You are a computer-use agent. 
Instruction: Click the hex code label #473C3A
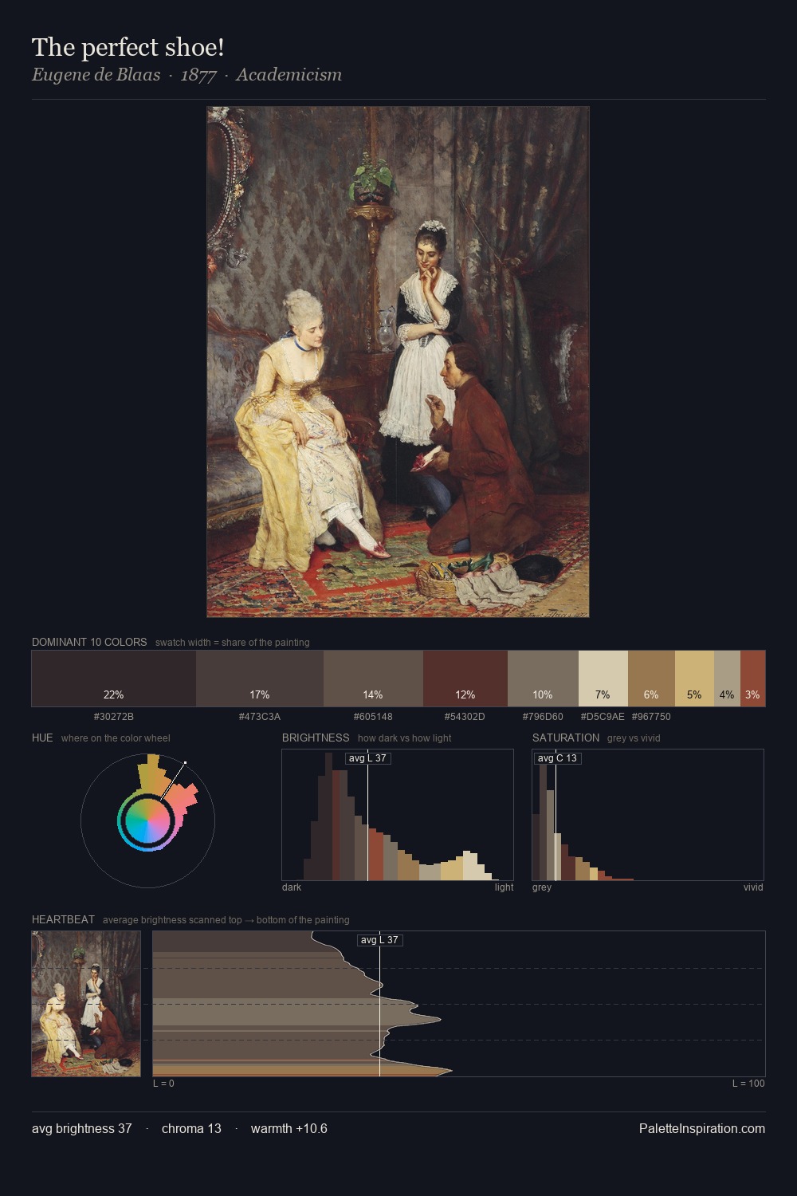(260, 717)
